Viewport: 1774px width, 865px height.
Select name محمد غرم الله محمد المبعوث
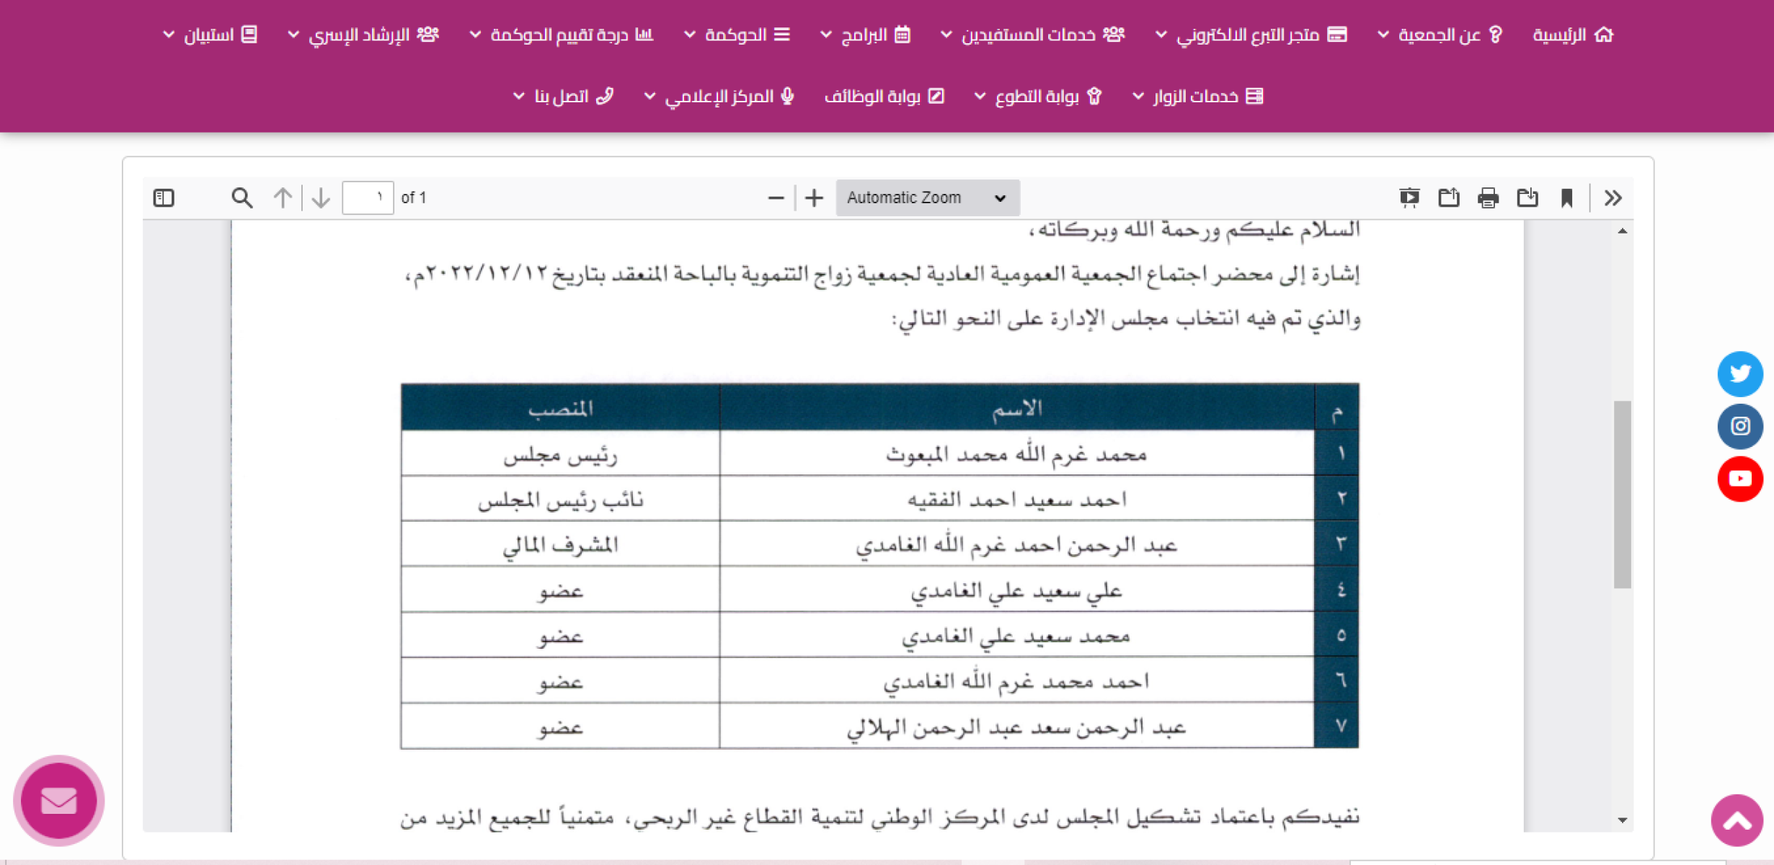(x=1016, y=454)
